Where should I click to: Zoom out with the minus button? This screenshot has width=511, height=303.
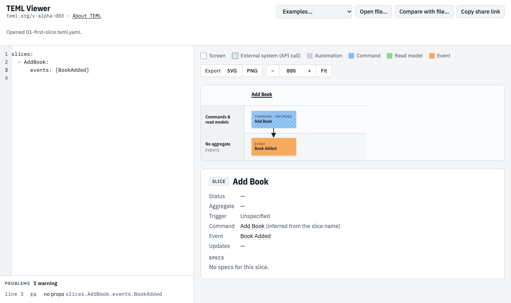pos(273,71)
